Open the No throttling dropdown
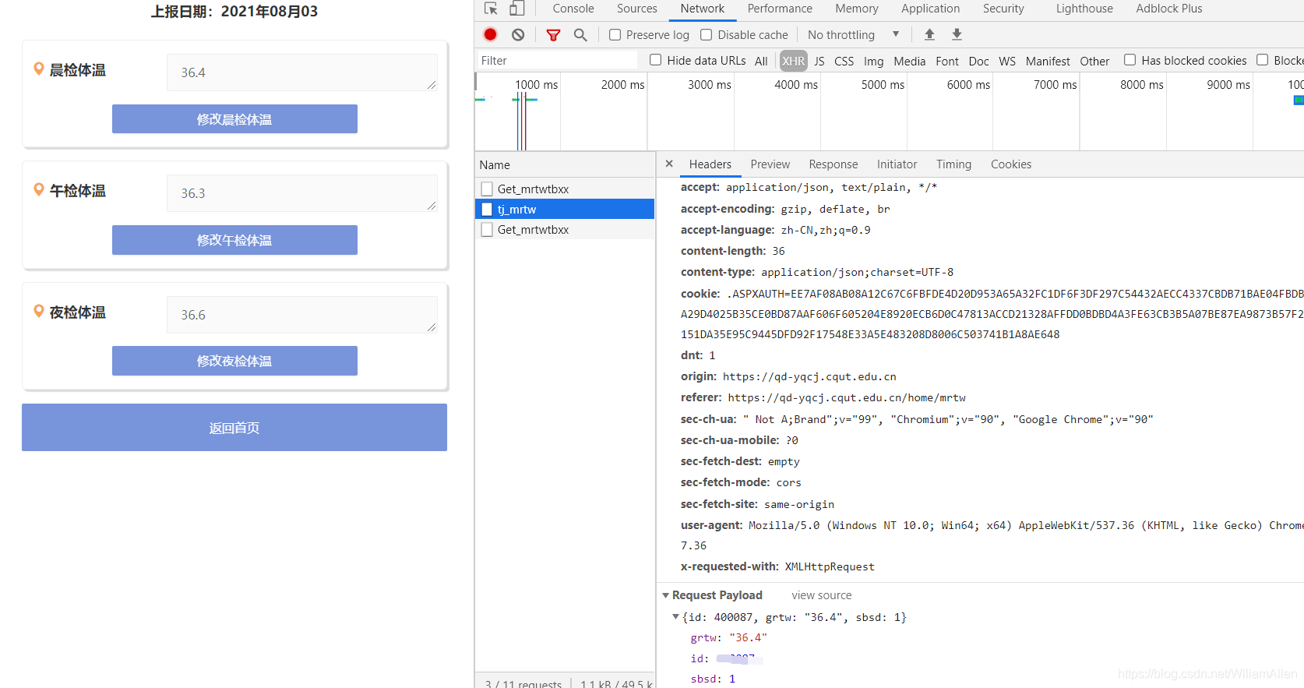The height and width of the screenshot is (688, 1304). [853, 34]
